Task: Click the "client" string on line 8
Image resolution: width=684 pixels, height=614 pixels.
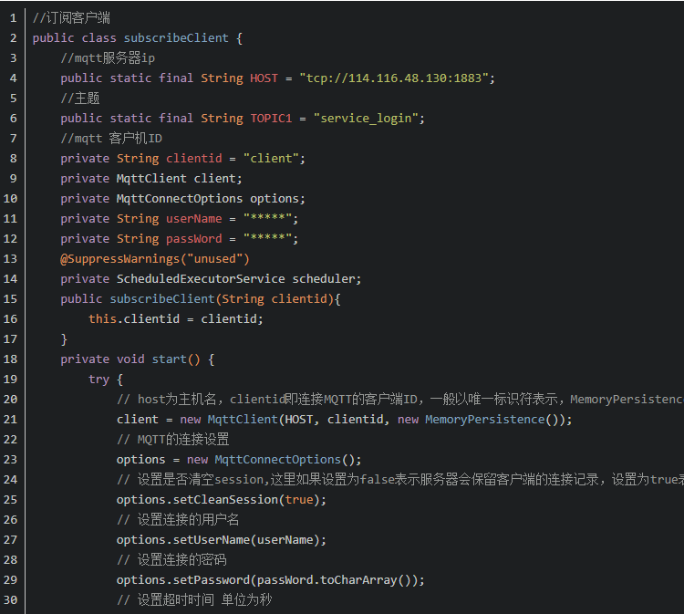Action: pos(271,159)
